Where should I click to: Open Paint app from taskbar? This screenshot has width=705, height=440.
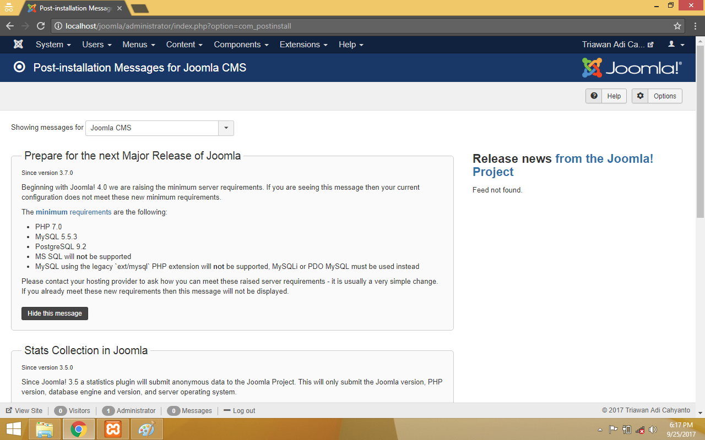[x=147, y=429]
